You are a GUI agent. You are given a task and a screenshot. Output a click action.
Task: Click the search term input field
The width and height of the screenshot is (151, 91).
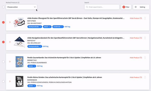102,7
